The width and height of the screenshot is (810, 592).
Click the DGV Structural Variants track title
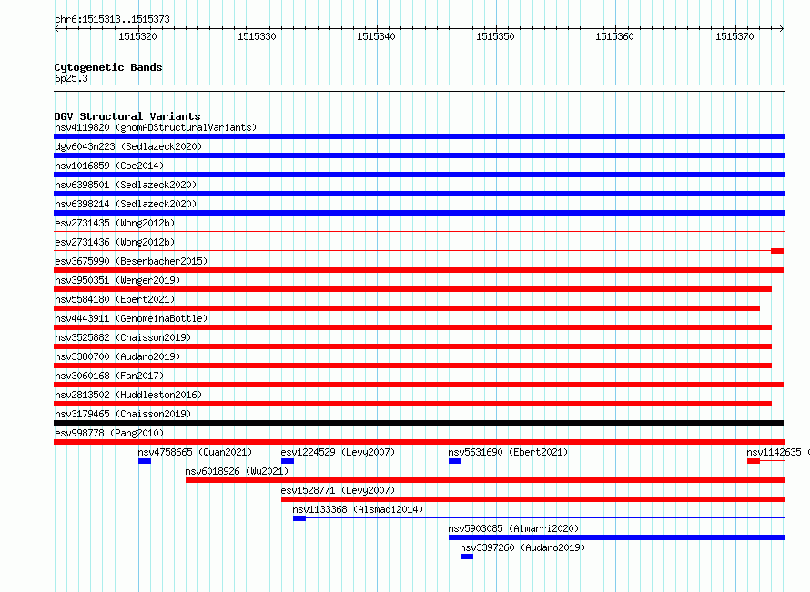(x=127, y=116)
